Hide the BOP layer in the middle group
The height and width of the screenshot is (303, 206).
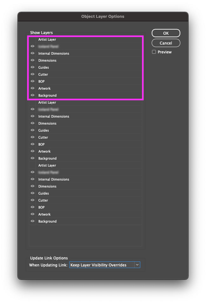coord(32,144)
